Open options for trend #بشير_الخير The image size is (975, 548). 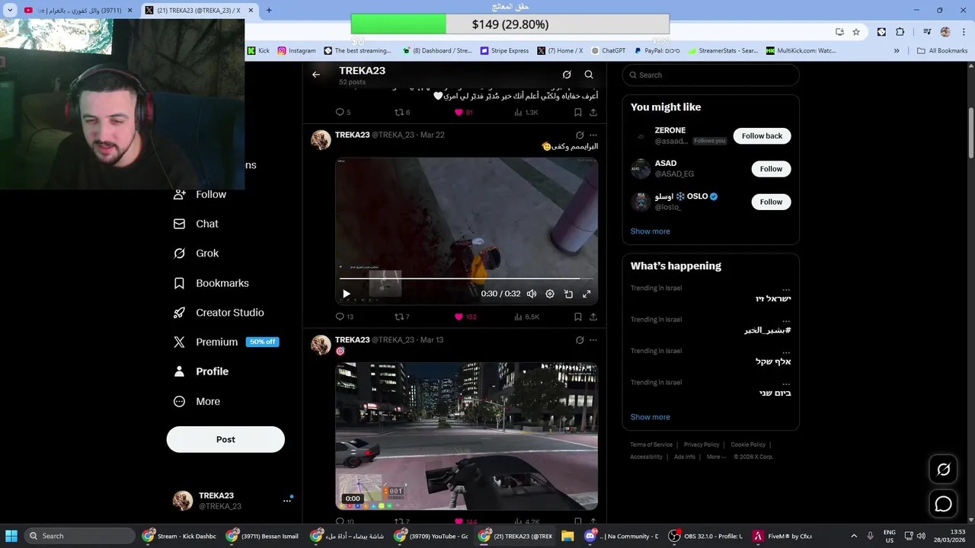pos(786,320)
